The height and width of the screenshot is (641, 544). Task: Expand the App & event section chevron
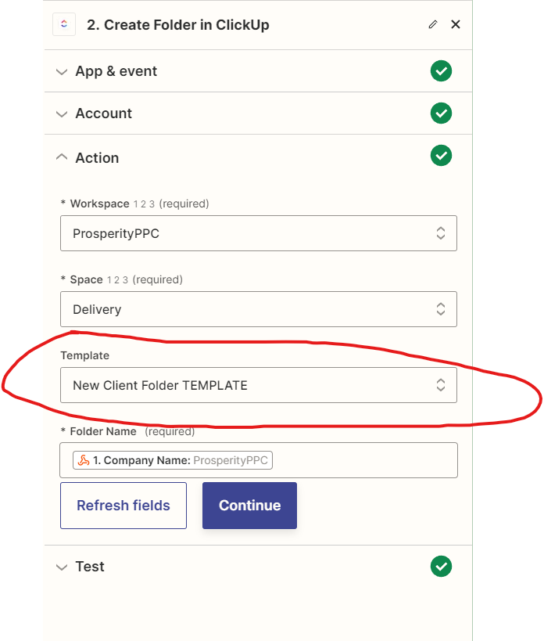[x=62, y=72]
